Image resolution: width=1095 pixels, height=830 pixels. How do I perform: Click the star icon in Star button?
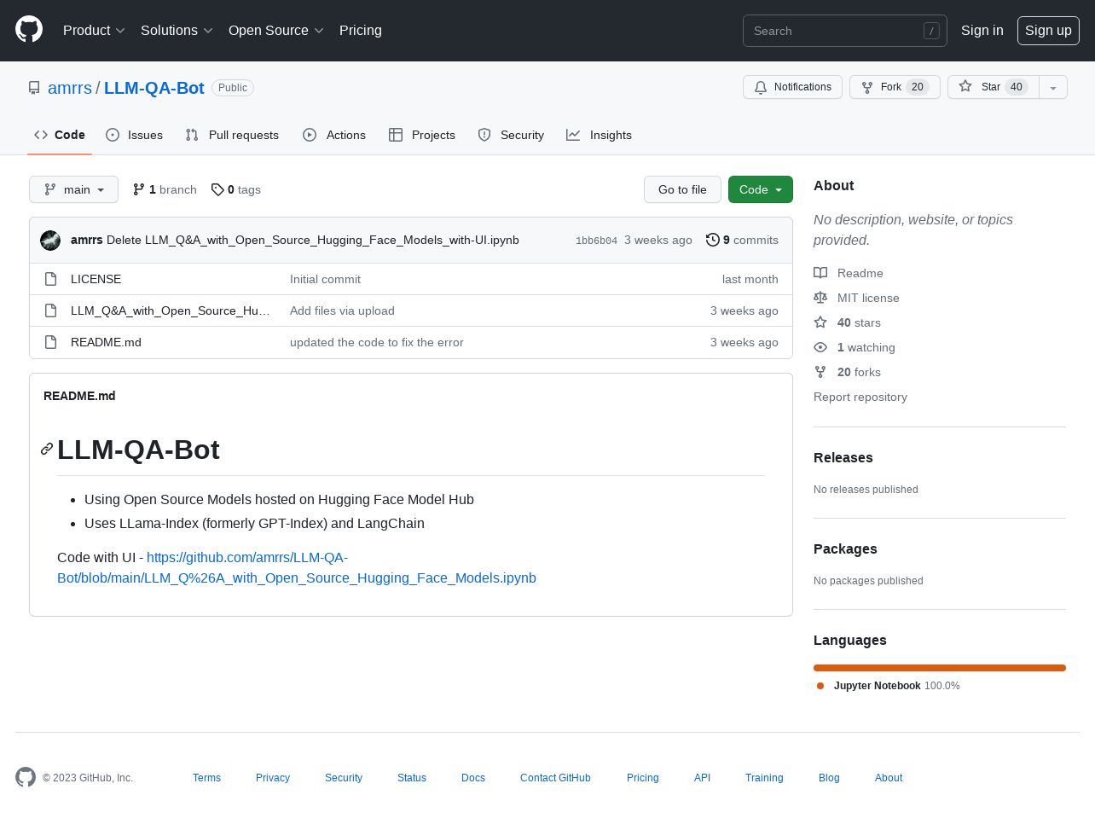965,86
